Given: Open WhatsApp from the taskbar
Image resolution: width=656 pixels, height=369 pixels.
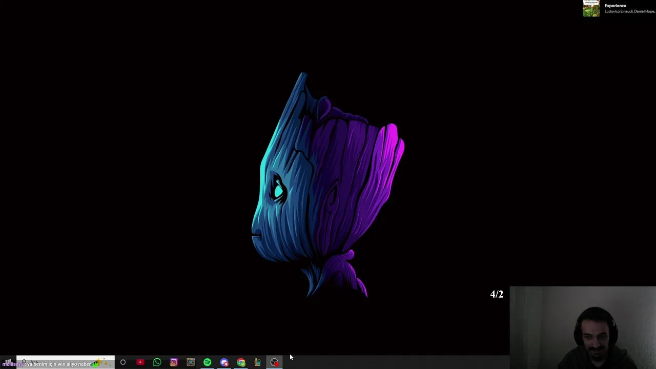Looking at the screenshot, I should [x=157, y=362].
